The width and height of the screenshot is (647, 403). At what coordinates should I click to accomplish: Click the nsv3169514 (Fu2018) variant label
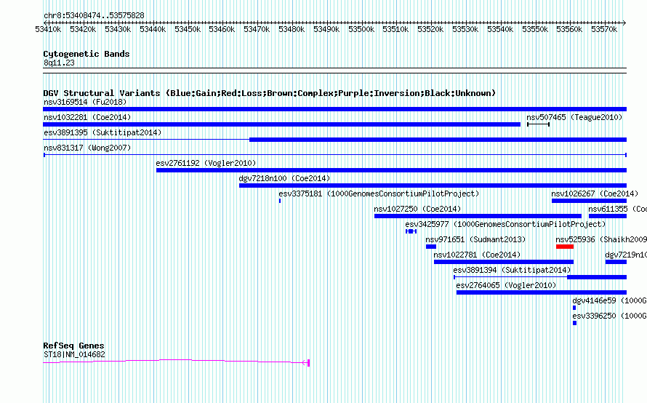(85, 102)
